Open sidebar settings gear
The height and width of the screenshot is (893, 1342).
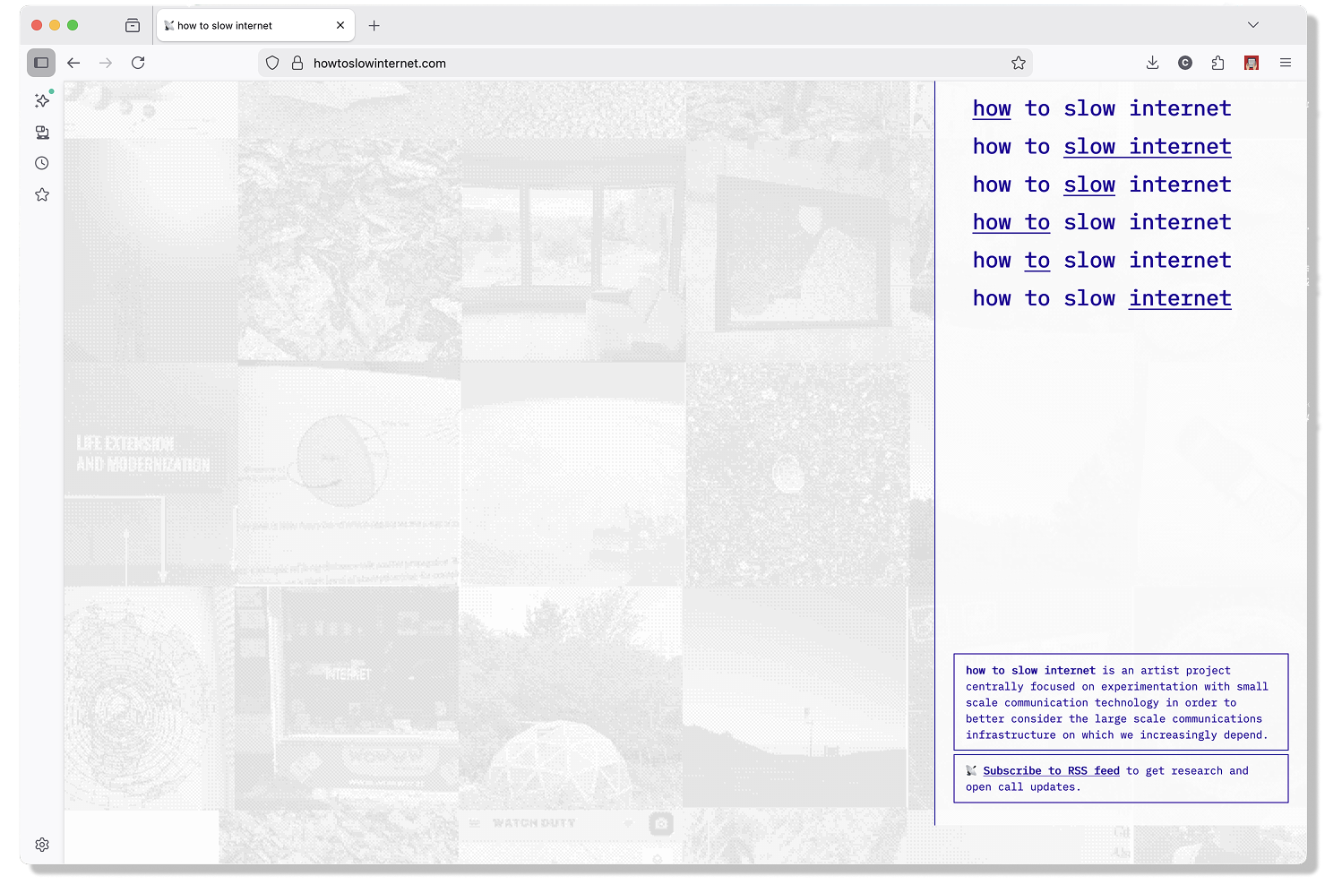pos(42,845)
